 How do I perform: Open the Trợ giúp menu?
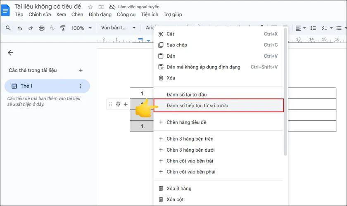point(173,14)
